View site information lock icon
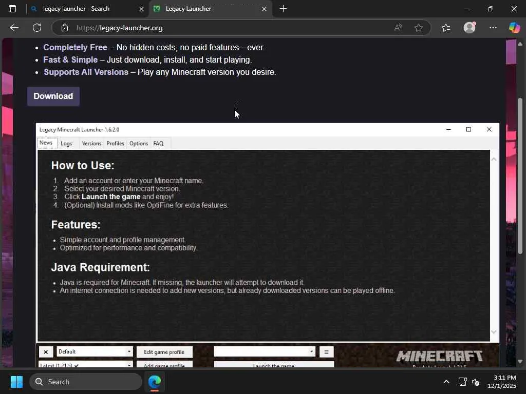 pos(65,28)
